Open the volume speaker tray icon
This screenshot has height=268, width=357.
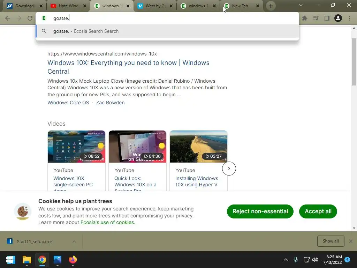pyautogui.click(x=315, y=260)
